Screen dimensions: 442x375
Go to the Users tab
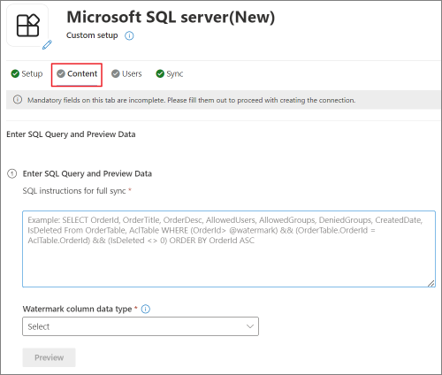126,73
